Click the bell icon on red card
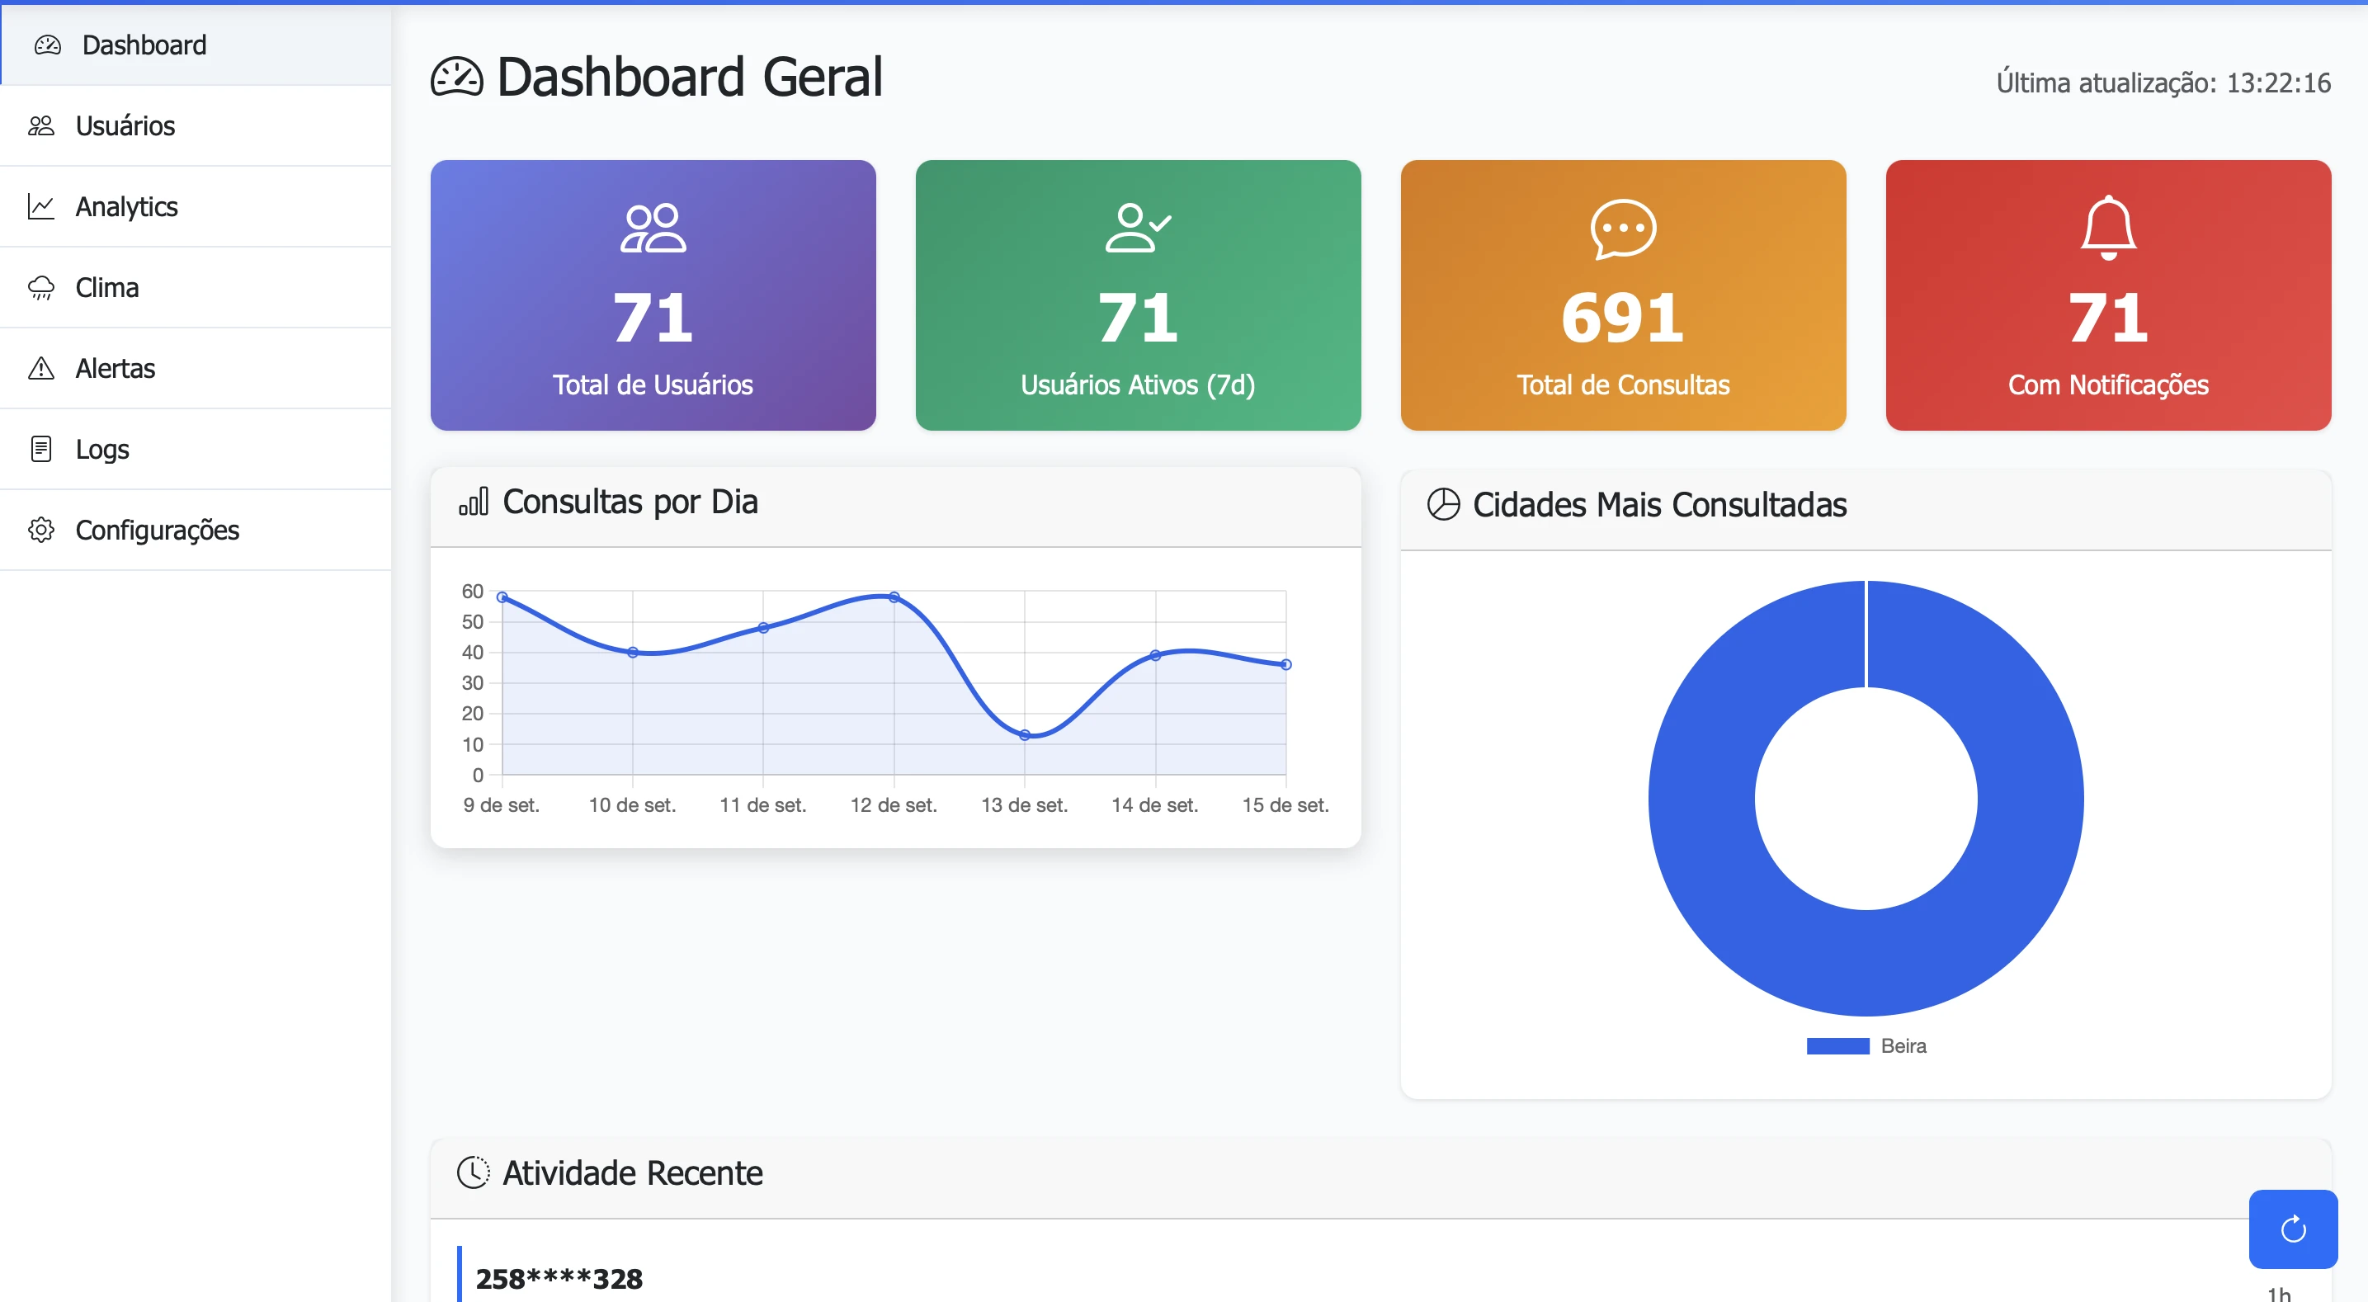 [x=2107, y=227]
